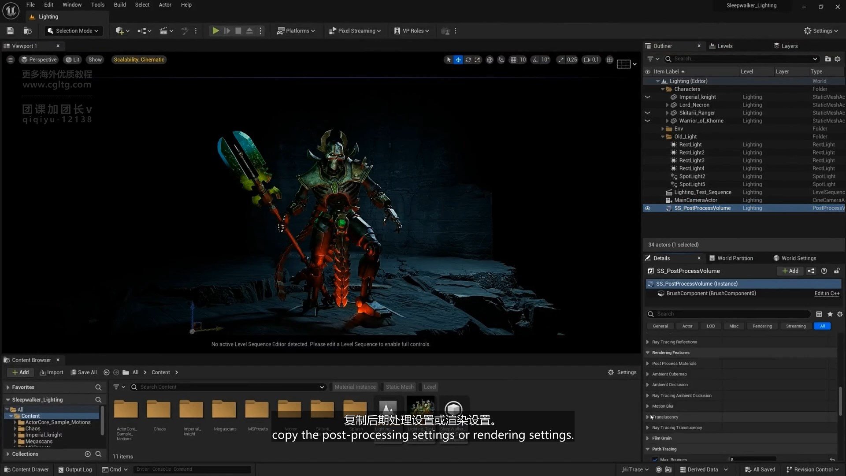Click the Details property matrix table icon
This screenshot has height=476, width=846.
point(819,314)
